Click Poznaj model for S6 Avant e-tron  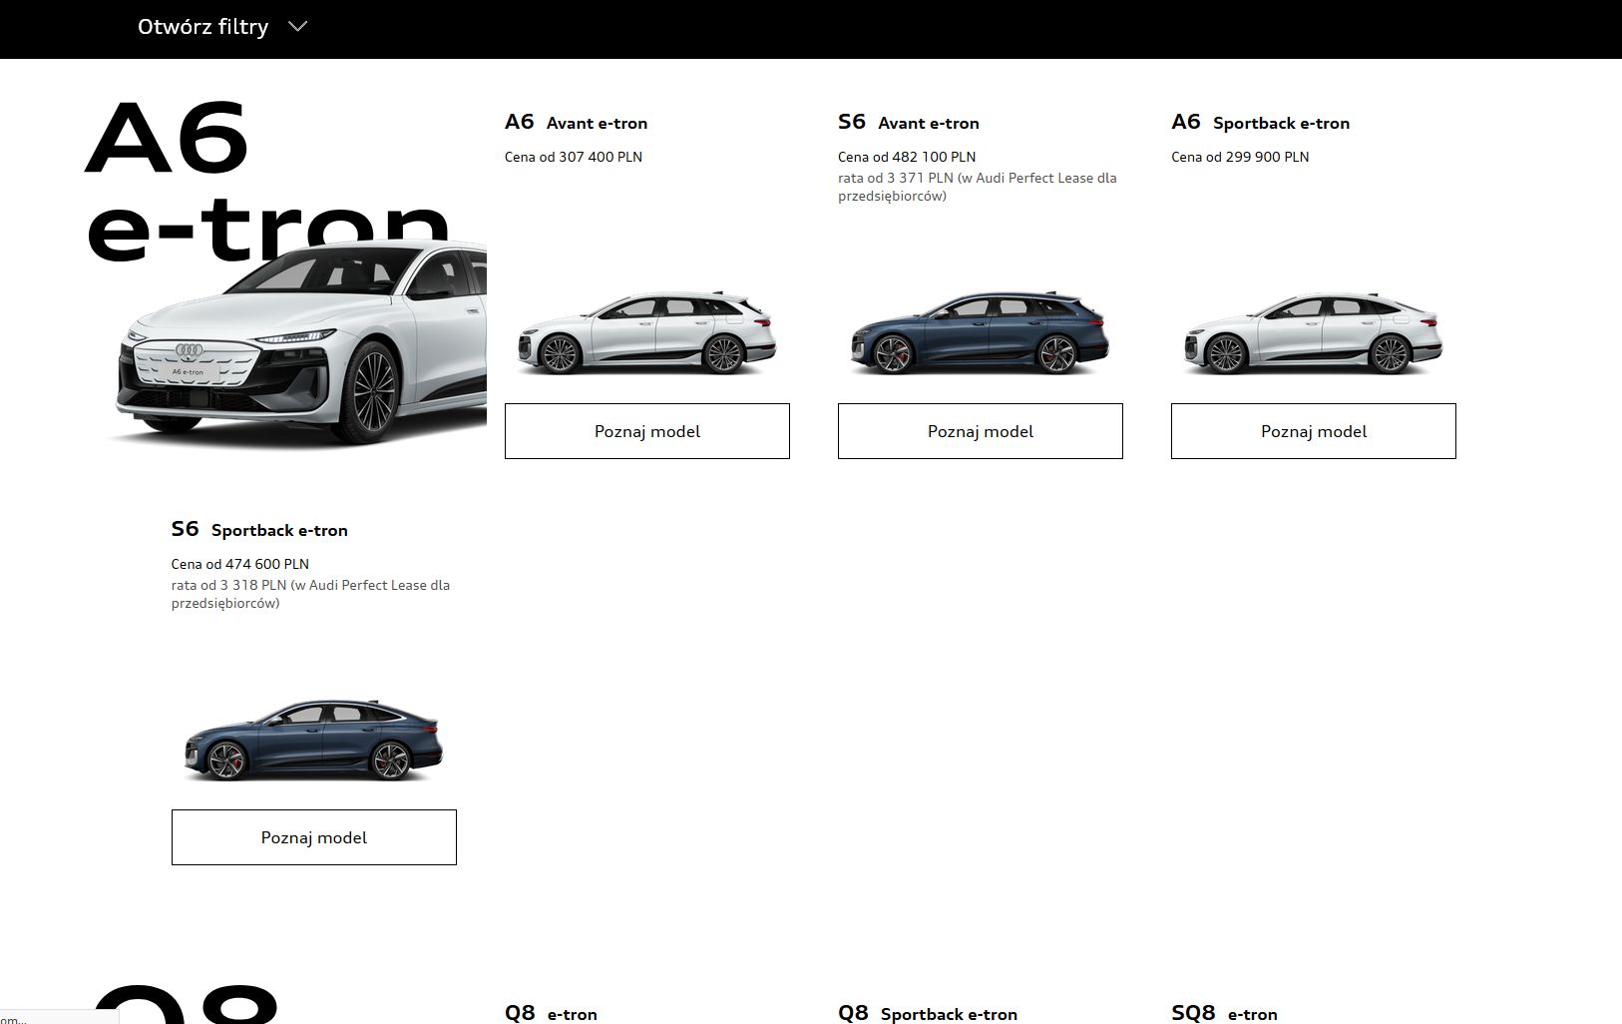980,431
